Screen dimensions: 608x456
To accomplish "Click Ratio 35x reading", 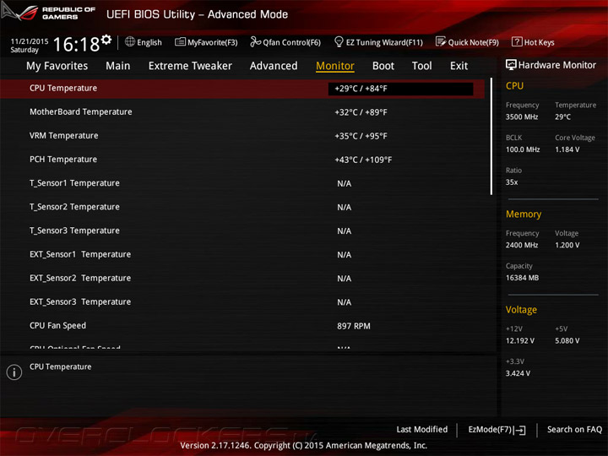I will click(512, 182).
